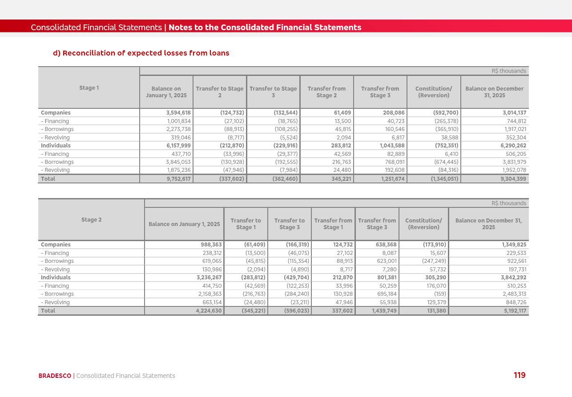The height and width of the screenshot is (397, 572).
Task: Select the 'Stage 2' table header cell
Action: pyautogui.click(x=91, y=220)
